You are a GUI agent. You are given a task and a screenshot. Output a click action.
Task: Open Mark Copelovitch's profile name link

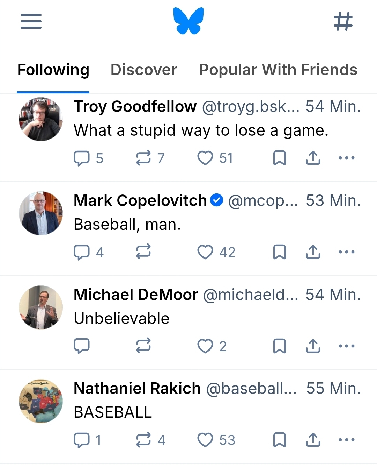[140, 201]
